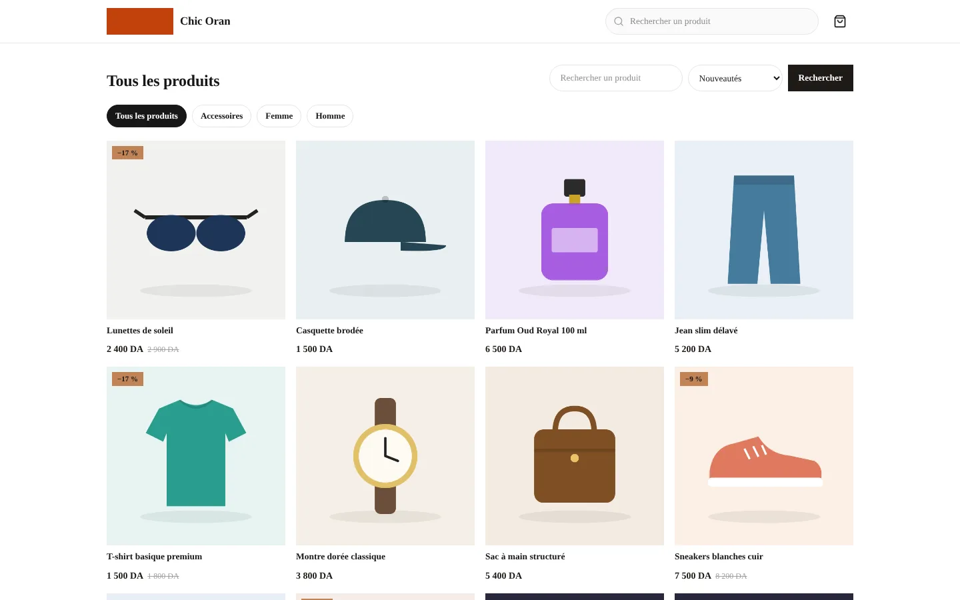View the Sac à main structuré image
Image resolution: width=960 pixels, height=600 pixels.
tap(575, 456)
